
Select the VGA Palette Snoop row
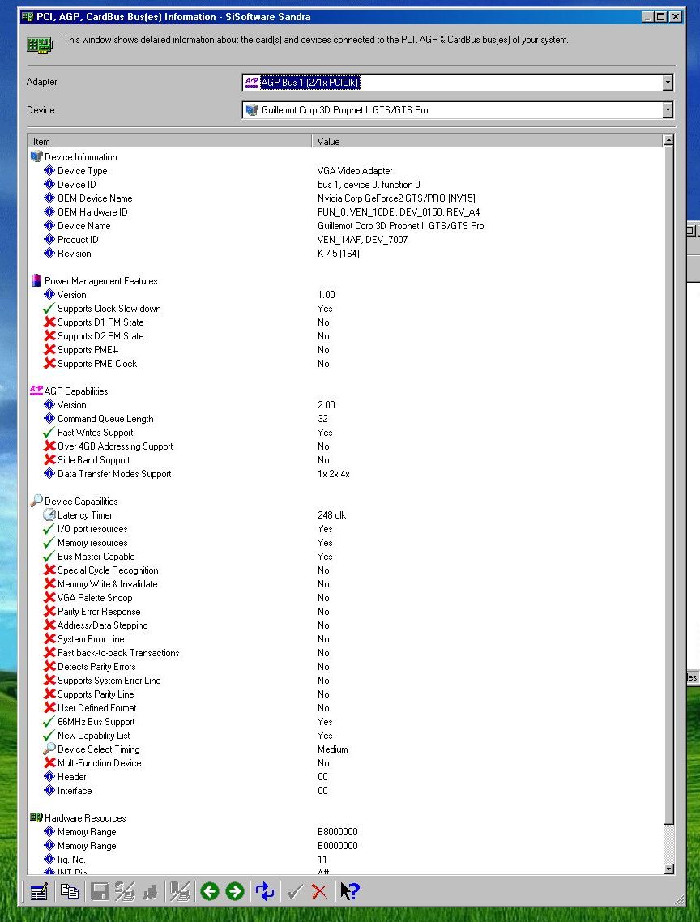tap(345, 597)
